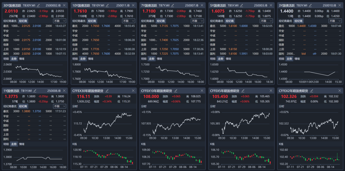
Task: Open 情绪 tab in 5Y panel
Action: click(228, 59)
